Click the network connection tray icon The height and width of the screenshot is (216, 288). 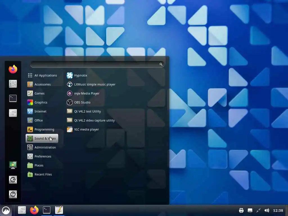click(x=258, y=210)
